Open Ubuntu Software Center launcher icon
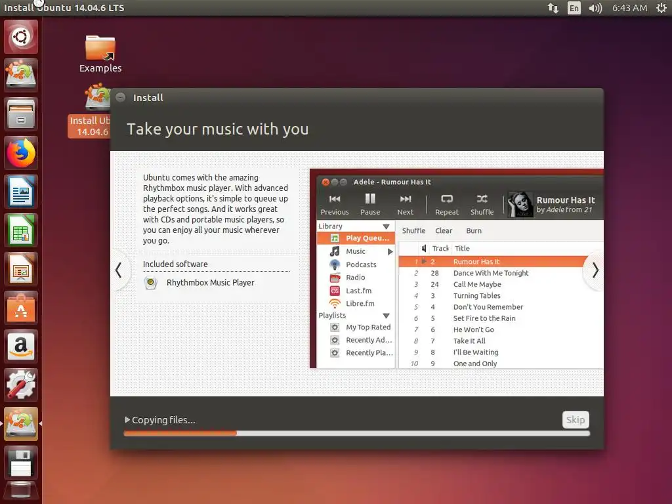The height and width of the screenshot is (504, 672). [x=20, y=308]
